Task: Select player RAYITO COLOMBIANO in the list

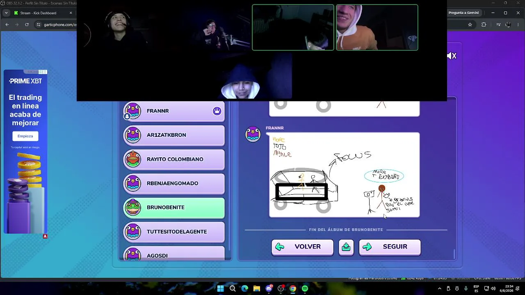Action: [x=174, y=159]
